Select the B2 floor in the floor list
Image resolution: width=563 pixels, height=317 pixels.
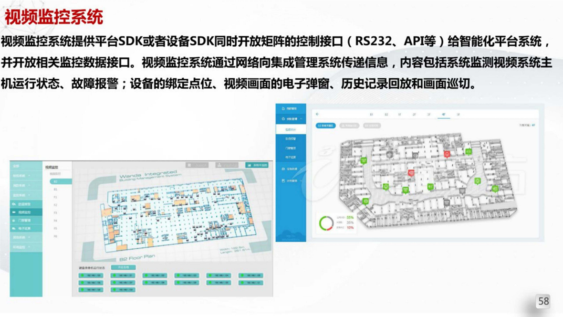tap(56, 181)
